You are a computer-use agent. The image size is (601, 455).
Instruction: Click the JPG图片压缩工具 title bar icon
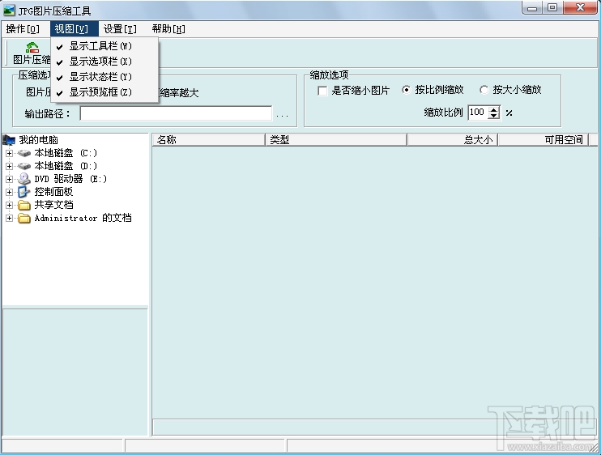coord(9,11)
